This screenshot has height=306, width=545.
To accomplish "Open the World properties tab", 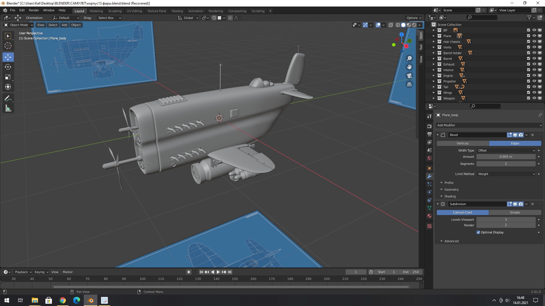I will (429, 158).
